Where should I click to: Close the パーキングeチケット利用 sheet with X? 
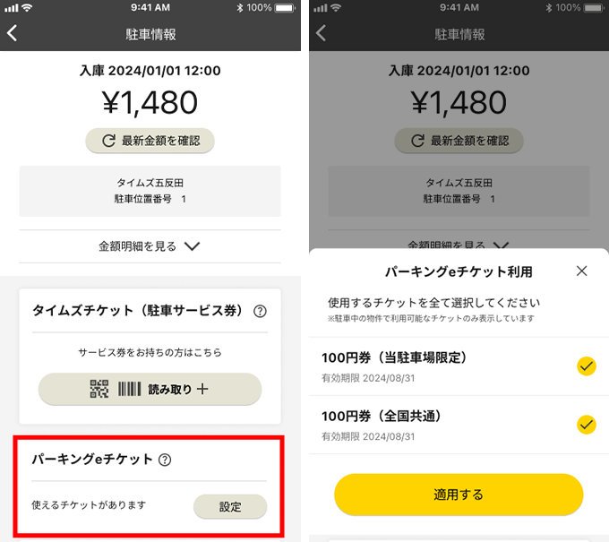tap(581, 271)
